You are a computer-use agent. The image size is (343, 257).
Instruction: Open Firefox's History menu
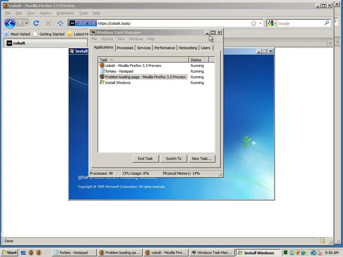click(46, 13)
